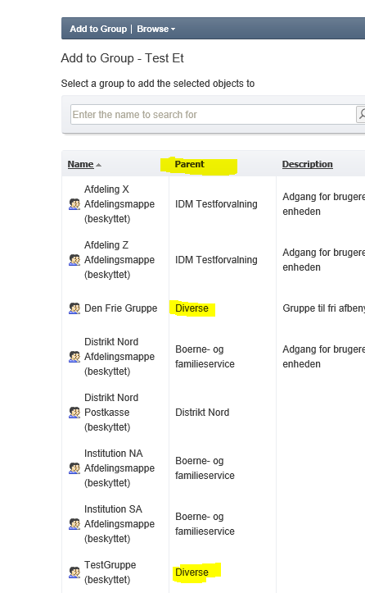The image size is (365, 593).
Task: Click the magnifier search icon button
Action: pos(361,114)
